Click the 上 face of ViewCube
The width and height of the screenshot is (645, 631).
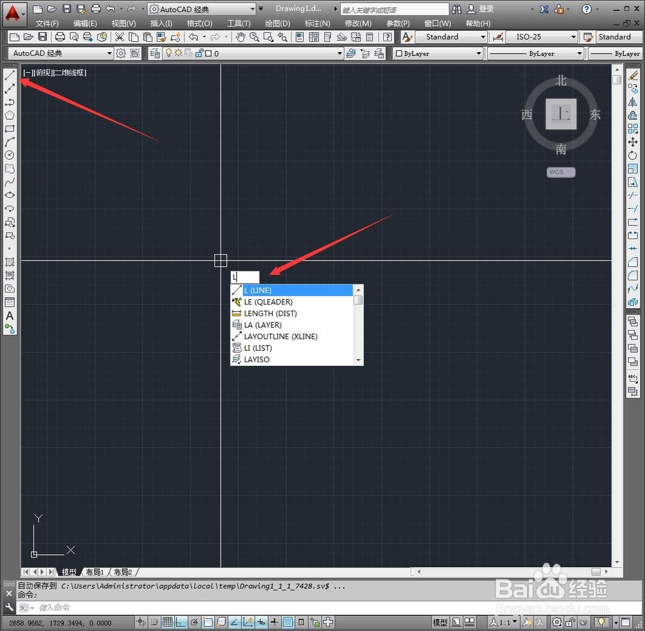(561, 114)
